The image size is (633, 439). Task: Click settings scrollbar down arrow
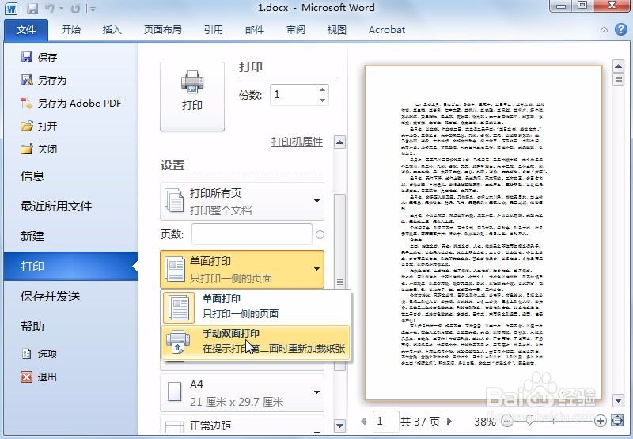coord(340,426)
